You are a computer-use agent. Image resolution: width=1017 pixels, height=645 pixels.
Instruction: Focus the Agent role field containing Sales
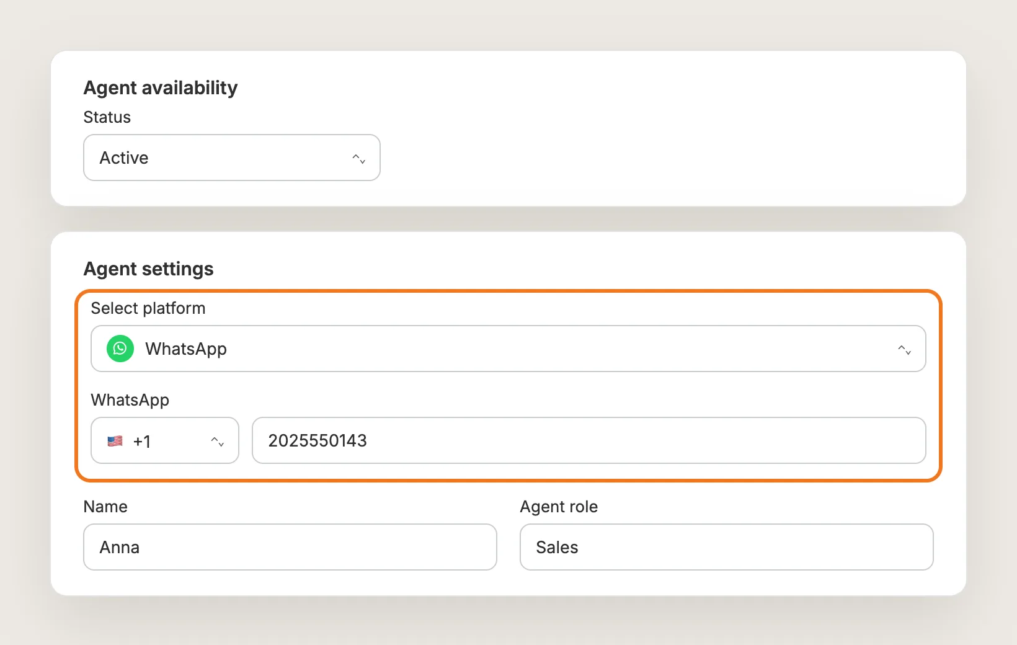tap(727, 547)
